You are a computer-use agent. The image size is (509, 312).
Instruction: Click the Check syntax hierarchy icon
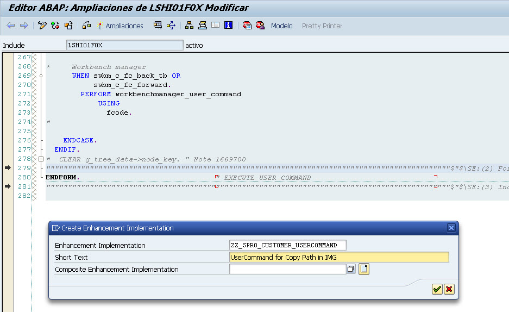(86, 26)
